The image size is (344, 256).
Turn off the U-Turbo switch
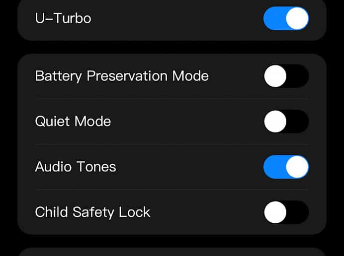(286, 18)
